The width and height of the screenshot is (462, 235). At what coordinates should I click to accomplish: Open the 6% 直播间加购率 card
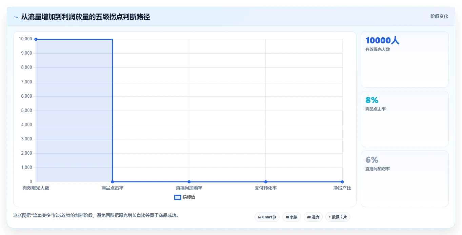click(404, 179)
